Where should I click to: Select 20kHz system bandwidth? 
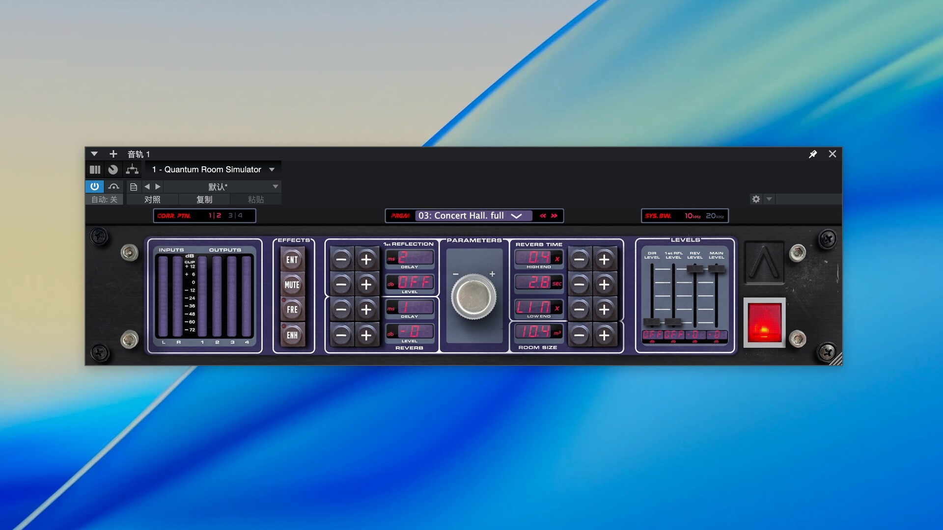[x=715, y=216]
